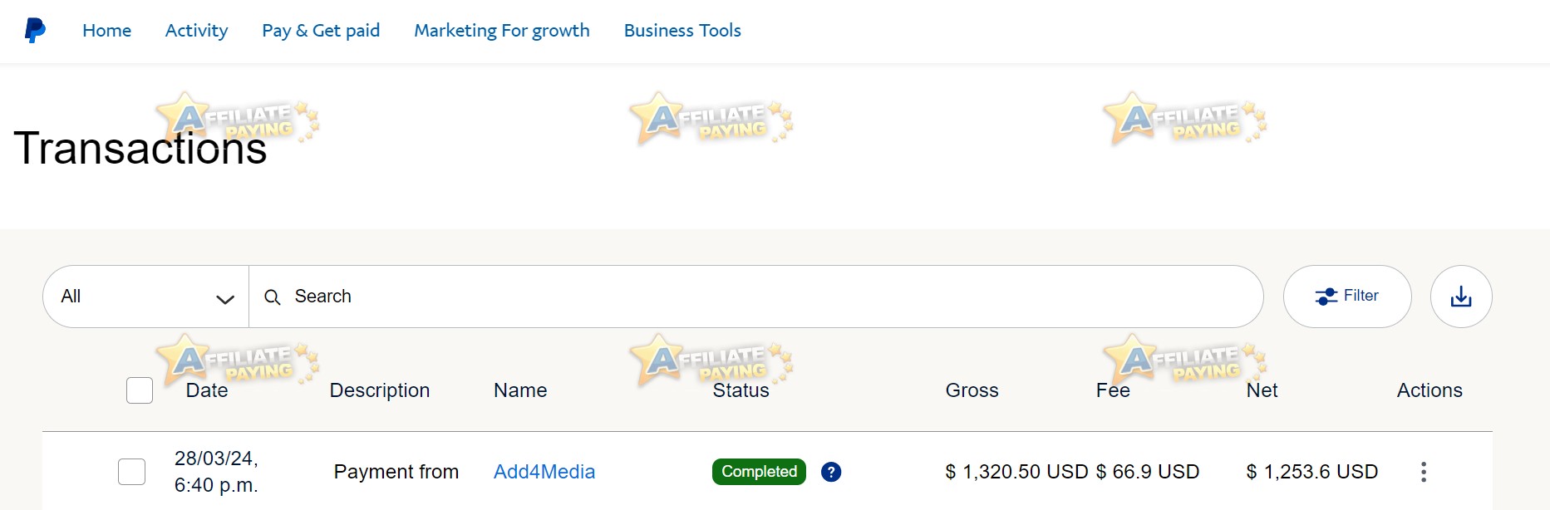Open the Add4Media name link
Screen dimensions: 1550x510
(x=544, y=472)
